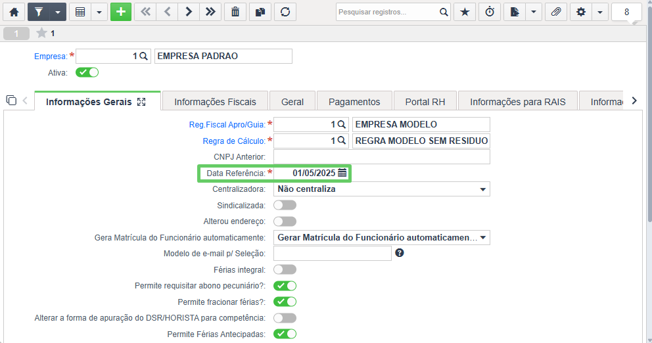Mark record as favorite with gray star

[41, 33]
